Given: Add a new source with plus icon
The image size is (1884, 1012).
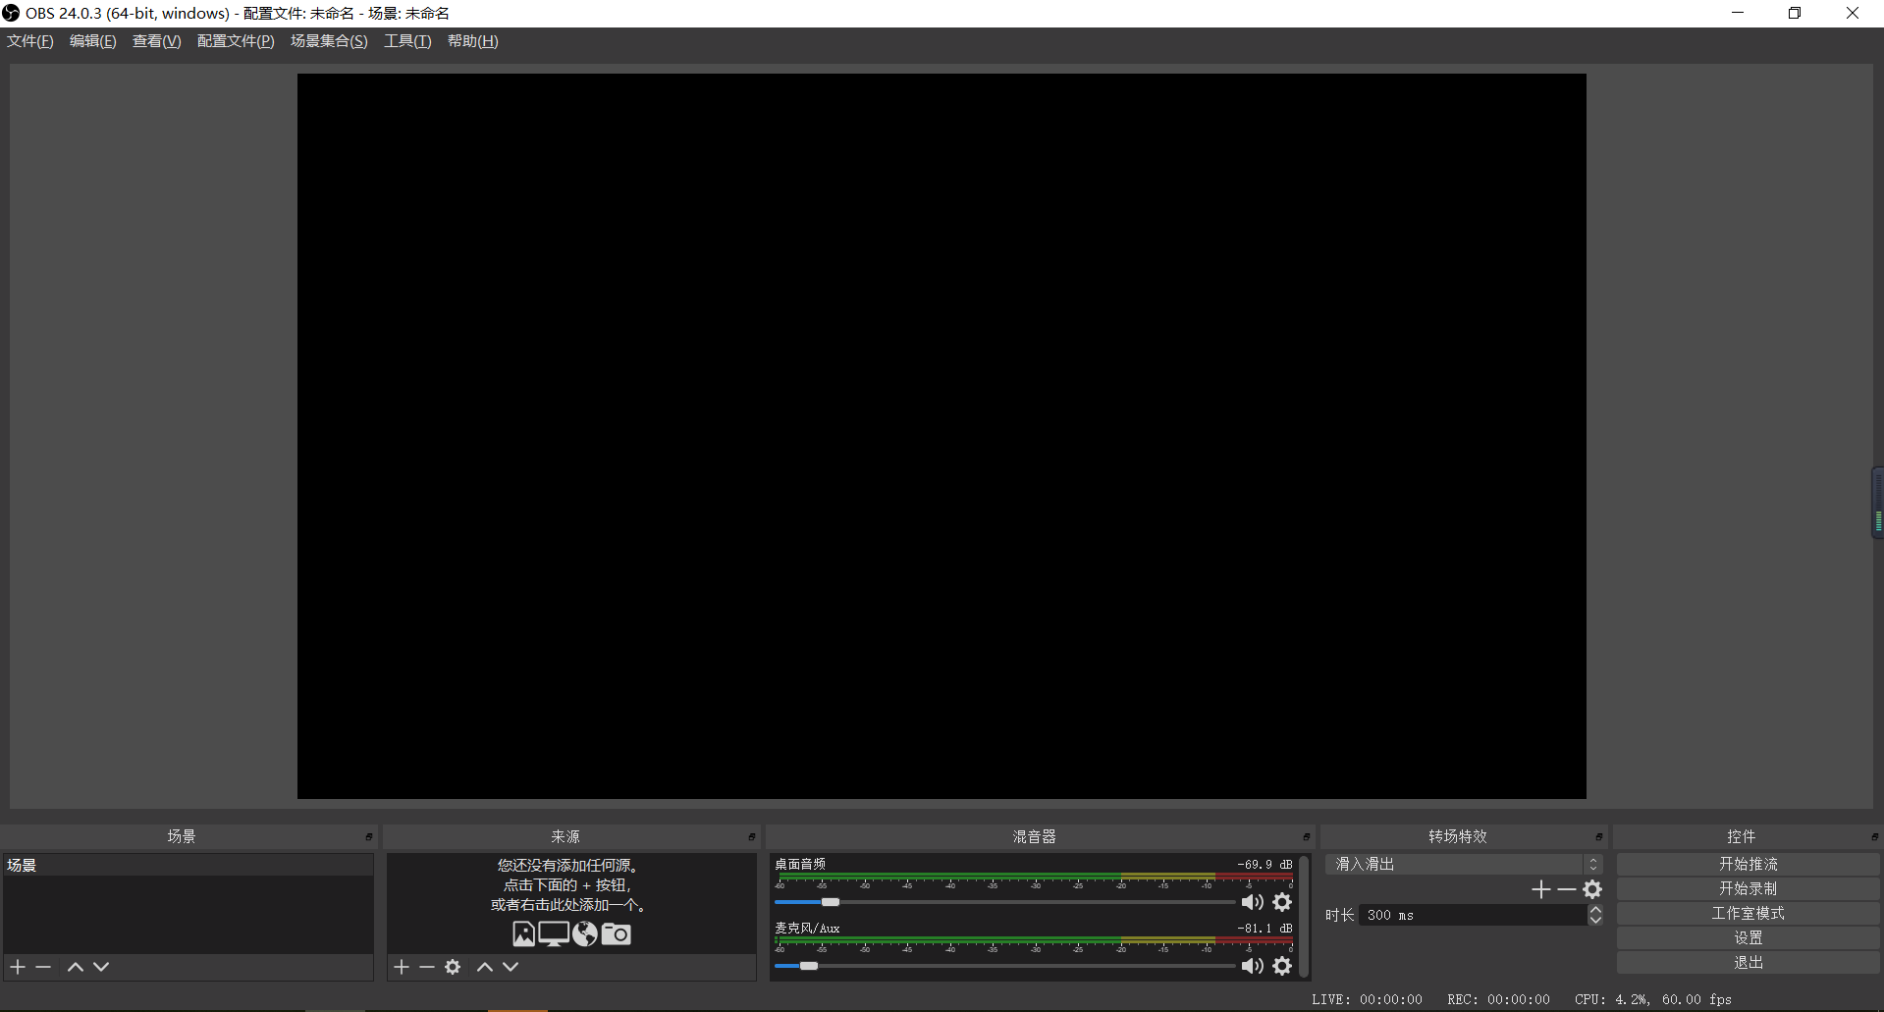Looking at the screenshot, I should pos(402,967).
